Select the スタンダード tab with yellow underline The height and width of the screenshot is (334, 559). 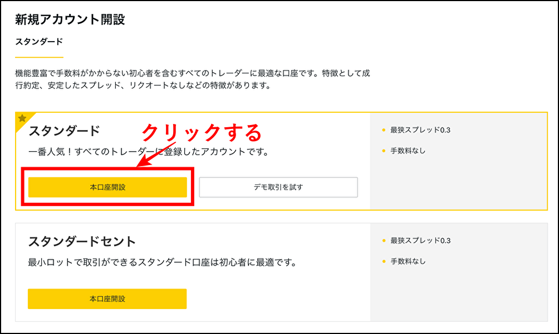pyautogui.click(x=38, y=41)
